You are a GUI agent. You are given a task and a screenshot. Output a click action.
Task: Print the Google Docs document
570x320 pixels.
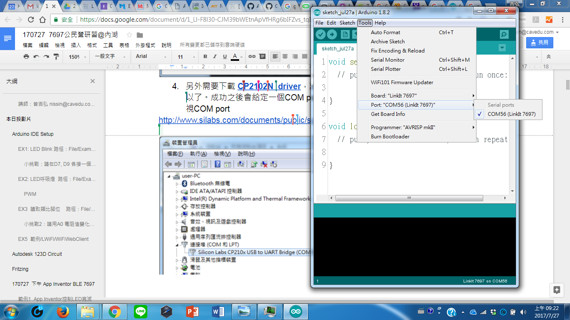pos(26,57)
